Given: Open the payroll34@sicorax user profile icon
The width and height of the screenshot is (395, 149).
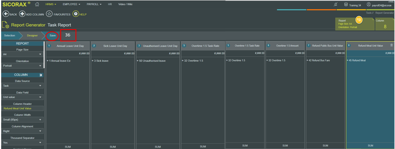Looking at the screenshot, I should [x=369, y=5].
